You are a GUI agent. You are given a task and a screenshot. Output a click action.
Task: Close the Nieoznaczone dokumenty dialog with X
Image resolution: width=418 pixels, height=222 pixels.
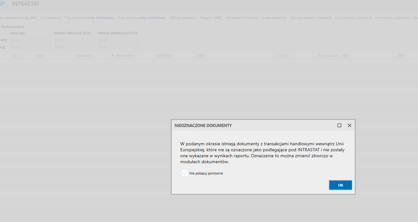point(349,125)
